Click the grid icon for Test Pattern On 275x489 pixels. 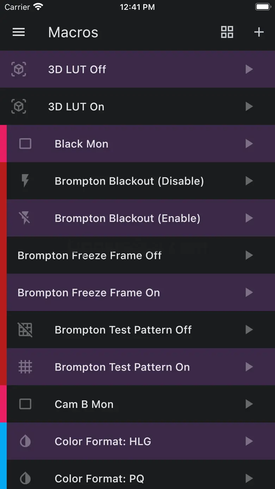[x=25, y=367]
